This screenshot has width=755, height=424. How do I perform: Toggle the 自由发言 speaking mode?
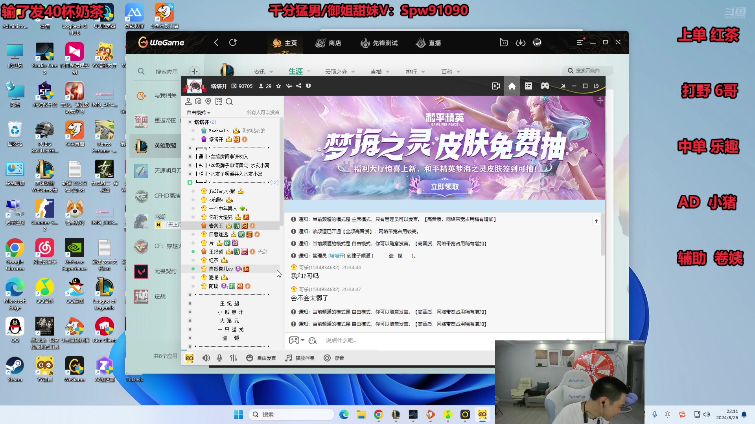(x=261, y=358)
